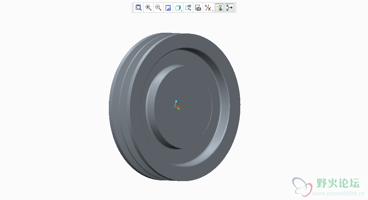368x200 pixels.
Task: Open the Saved Orientations list
Action: 188,8
